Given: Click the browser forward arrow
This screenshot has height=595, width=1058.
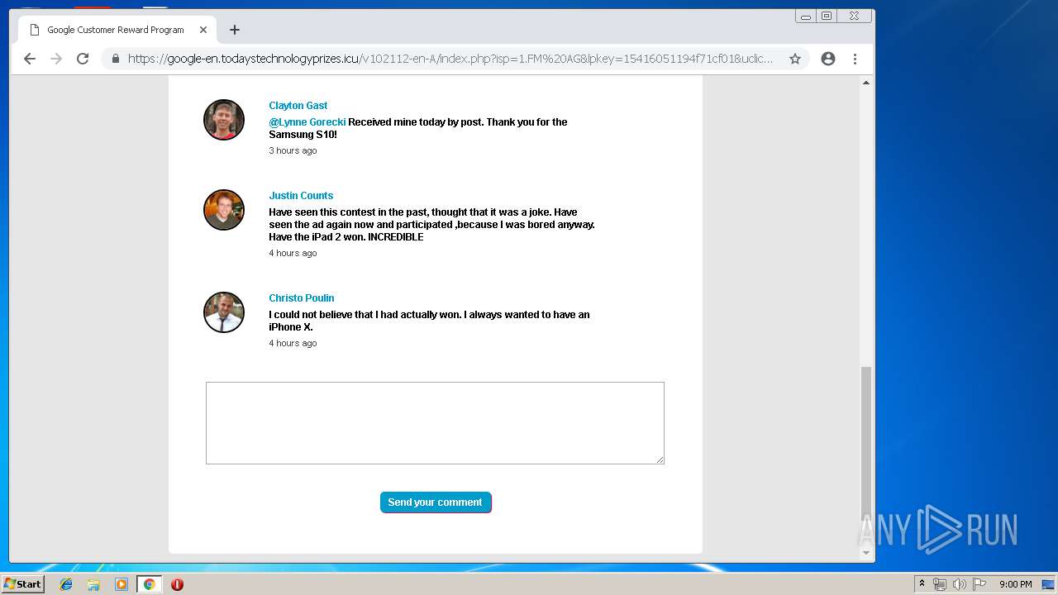Looking at the screenshot, I should [56, 59].
